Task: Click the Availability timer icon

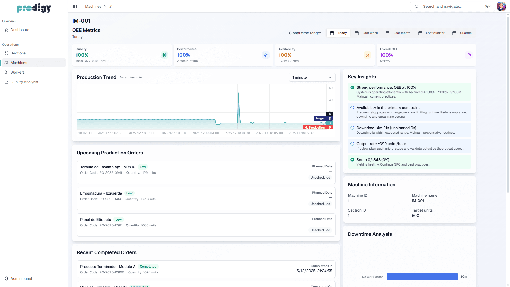Action: [367, 55]
